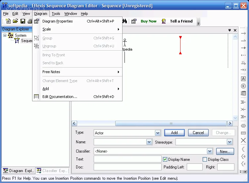Open the Edit menu
The height and width of the screenshot is (183, 249).
point(15,14)
